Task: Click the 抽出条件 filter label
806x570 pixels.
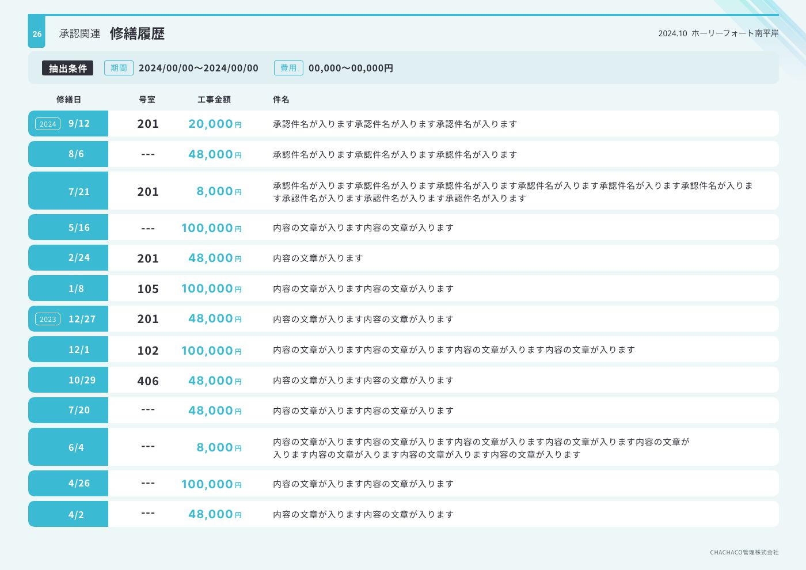Action: click(x=67, y=68)
